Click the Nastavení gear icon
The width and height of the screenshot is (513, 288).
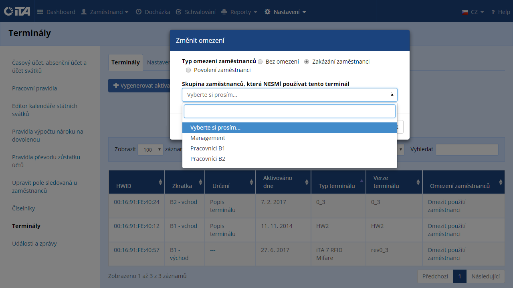click(x=268, y=12)
